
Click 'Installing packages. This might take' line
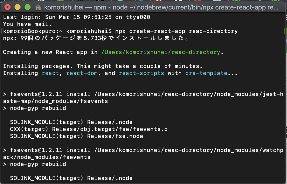(x=103, y=66)
